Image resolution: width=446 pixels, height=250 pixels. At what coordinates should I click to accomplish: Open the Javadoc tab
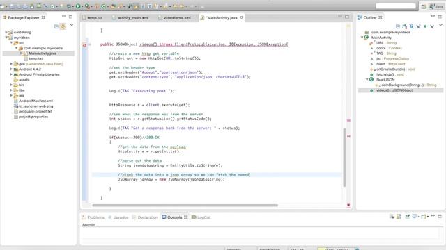[118, 217]
